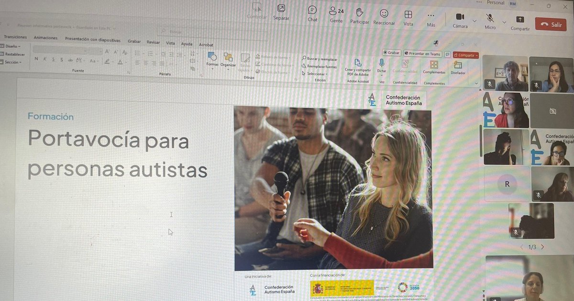
Task: Toggle the Cámara on or off
Action: 460,20
